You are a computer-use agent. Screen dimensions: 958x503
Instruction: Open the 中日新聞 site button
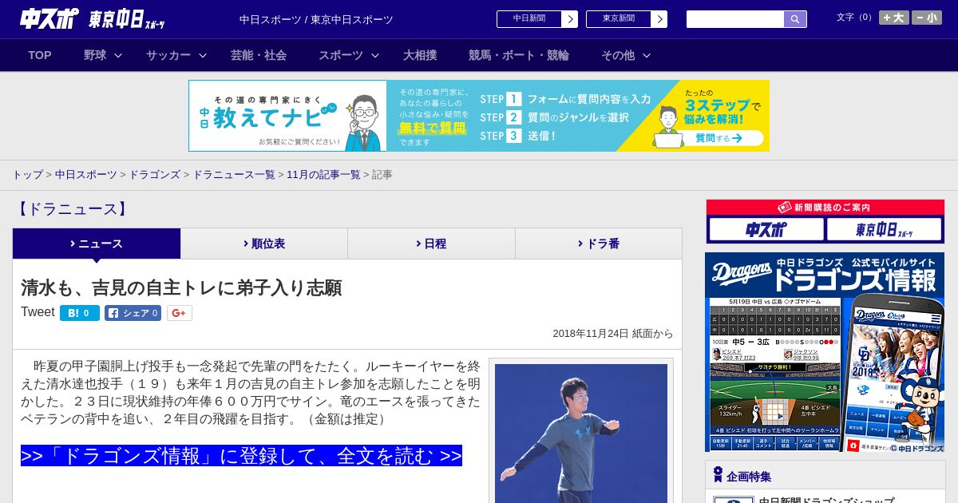pyautogui.click(x=529, y=19)
